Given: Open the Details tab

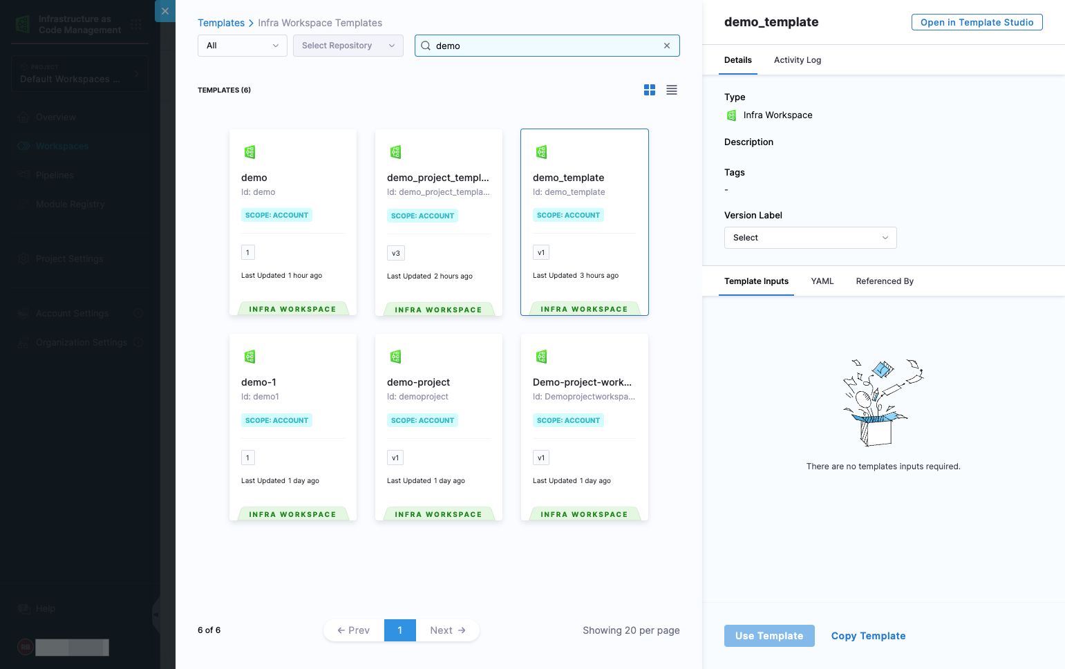Looking at the screenshot, I should tap(738, 60).
